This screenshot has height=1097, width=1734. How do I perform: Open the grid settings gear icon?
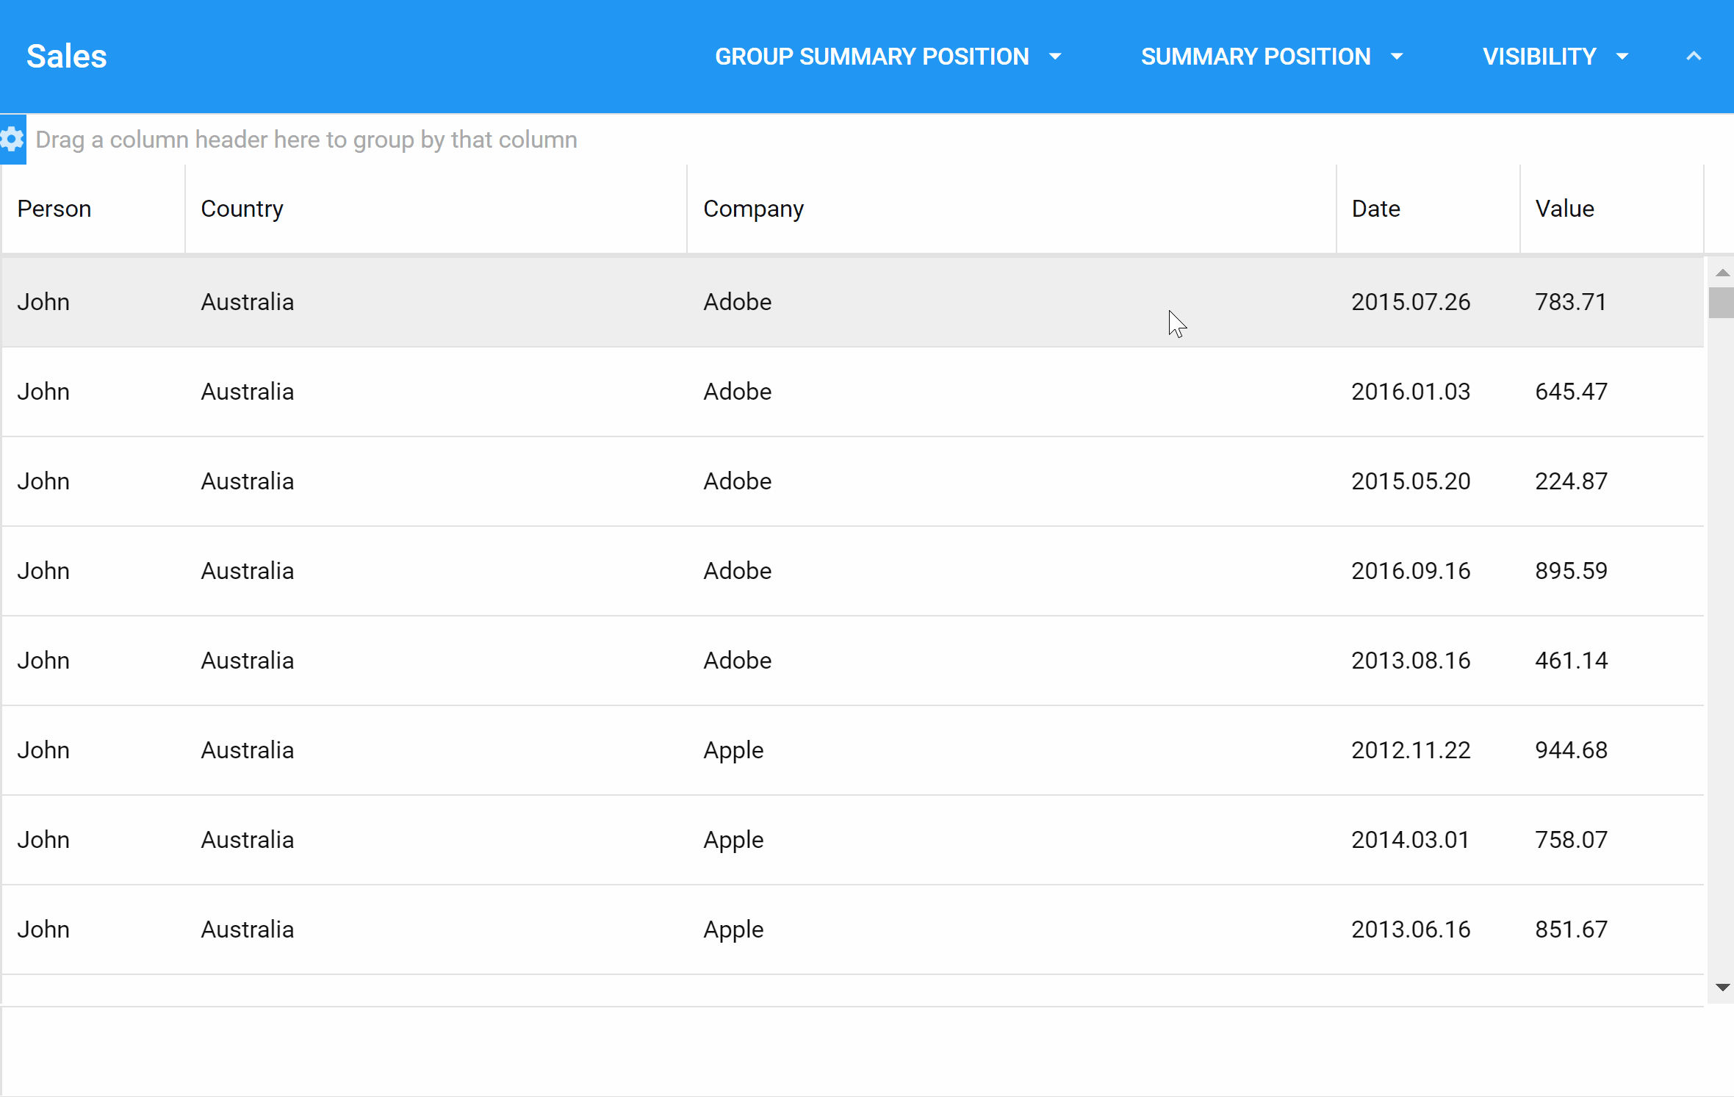tap(12, 139)
